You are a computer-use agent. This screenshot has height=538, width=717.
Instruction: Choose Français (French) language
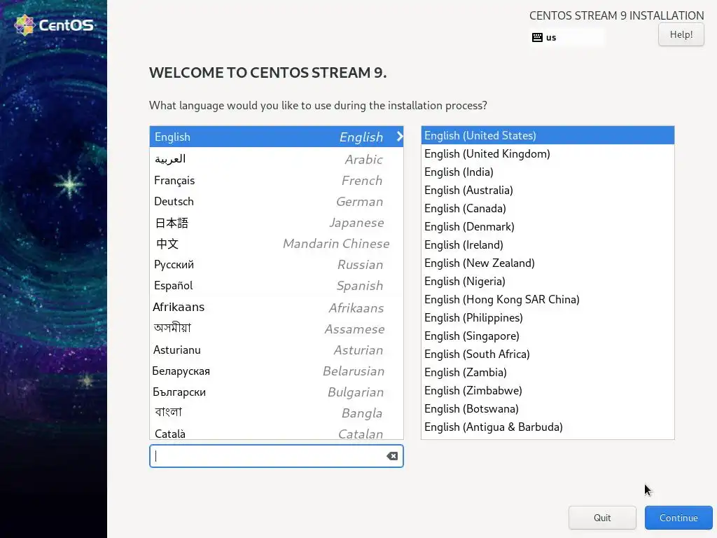276,180
